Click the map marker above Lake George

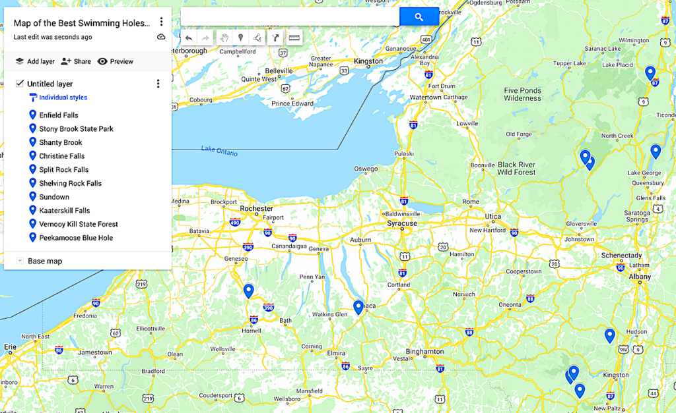pos(656,151)
